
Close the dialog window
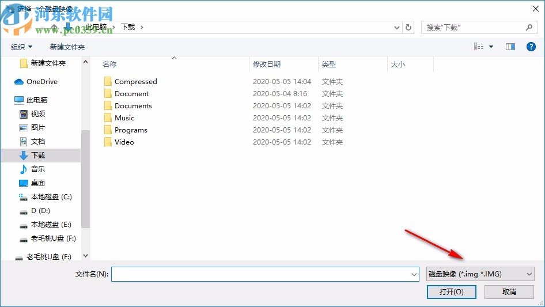point(536,8)
